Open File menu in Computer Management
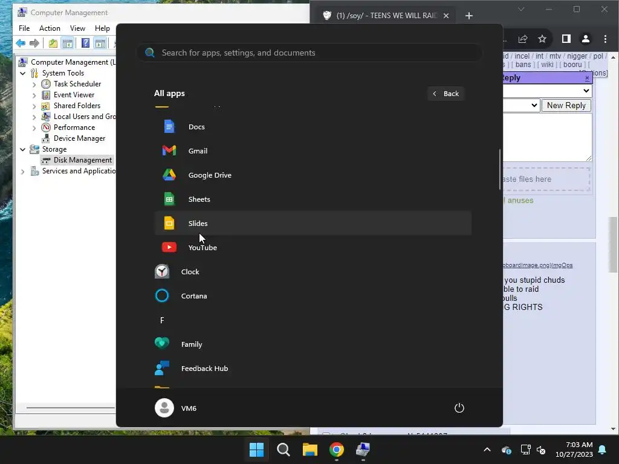The height and width of the screenshot is (464, 619). [24, 28]
